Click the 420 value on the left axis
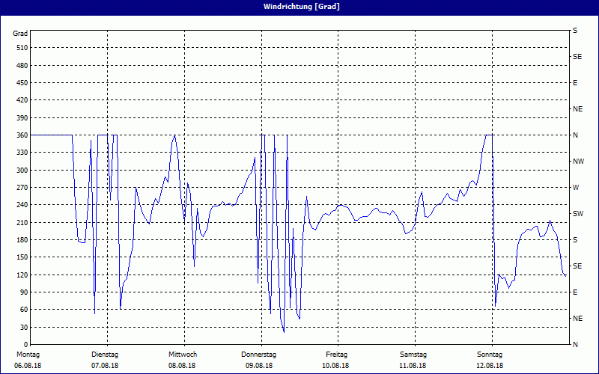The height and width of the screenshot is (374, 599). click(22, 100)
